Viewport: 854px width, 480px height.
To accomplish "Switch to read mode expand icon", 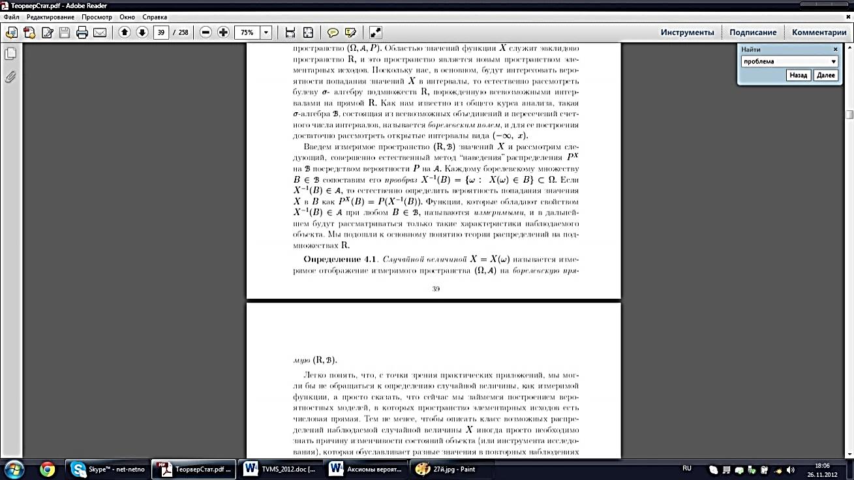I will [x=375, y=32].
